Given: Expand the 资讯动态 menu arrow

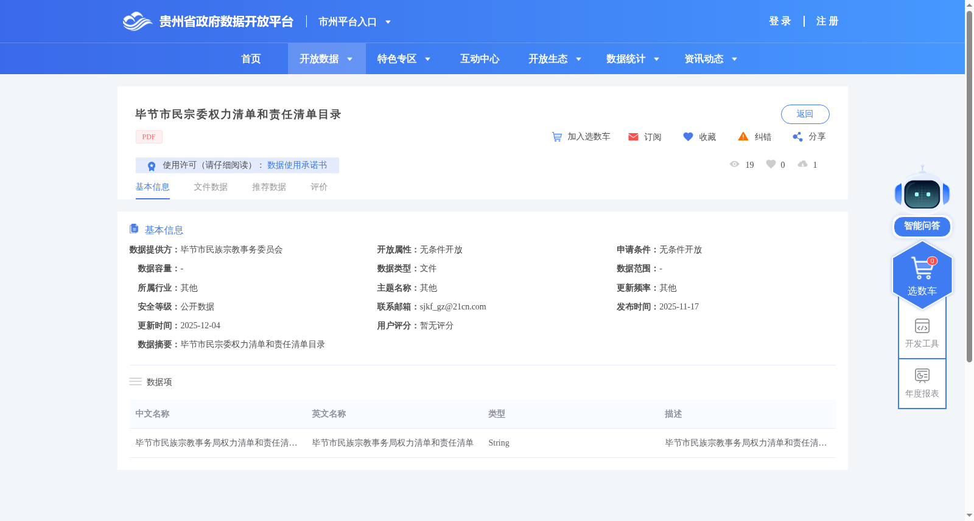Looking at the screenshot, I should pyautogui.click(x=735, y=59).
